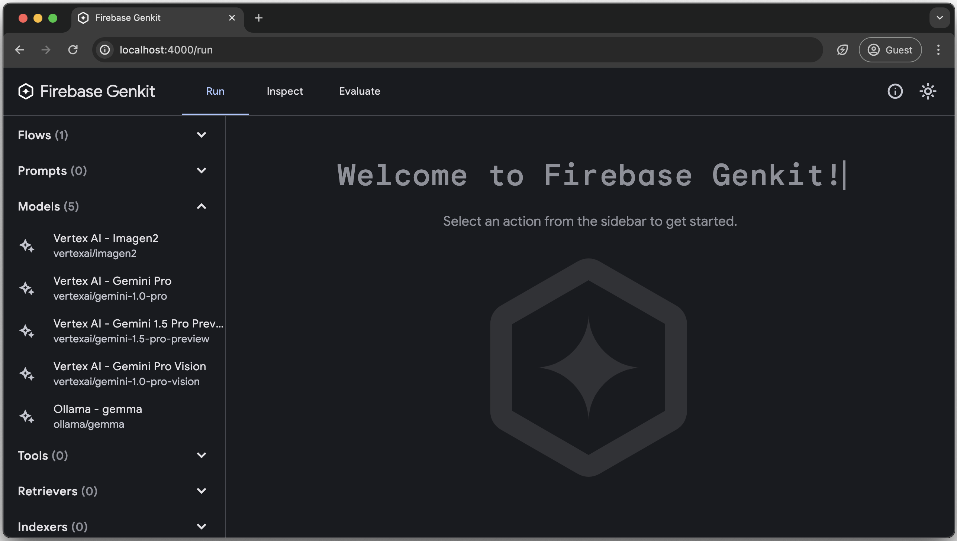Click the info icon in top right
This screenshot has width=957, height=541.
(x=895, y=91)
